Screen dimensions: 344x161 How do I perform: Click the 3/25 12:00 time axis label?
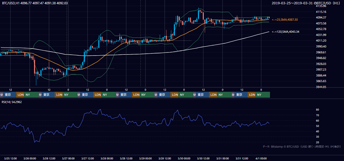[x=10, y=158]
